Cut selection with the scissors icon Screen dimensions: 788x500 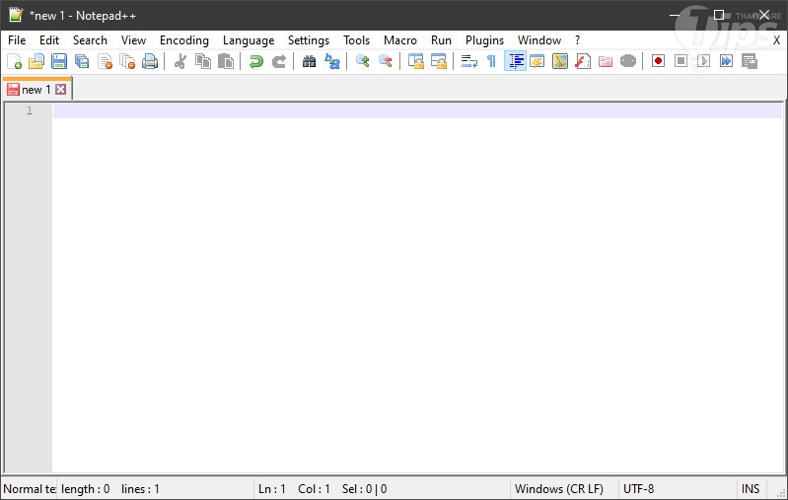click(179, 61)
